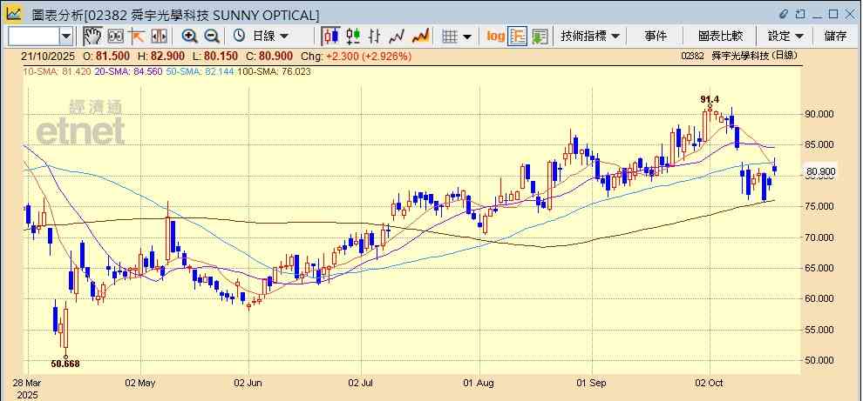Screen dimensions: 863x401
Task: Click the stock code input field
Action: coord(33,36)
